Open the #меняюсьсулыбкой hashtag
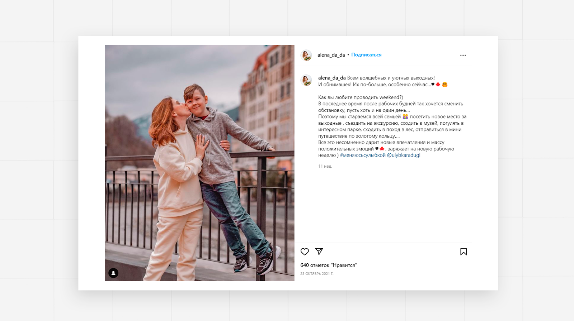This screenshot has width=574, height=321. (363, 155)
